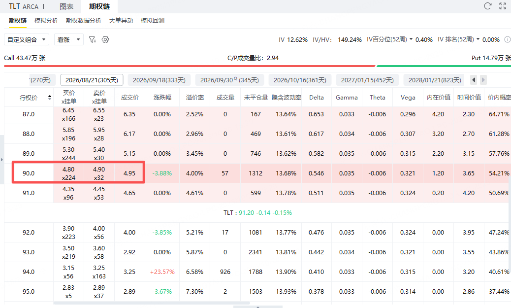Viewport: 511px width, 308px height.
Task: Open the 模拟分析 sub-tab
Action: click(46, 21)
